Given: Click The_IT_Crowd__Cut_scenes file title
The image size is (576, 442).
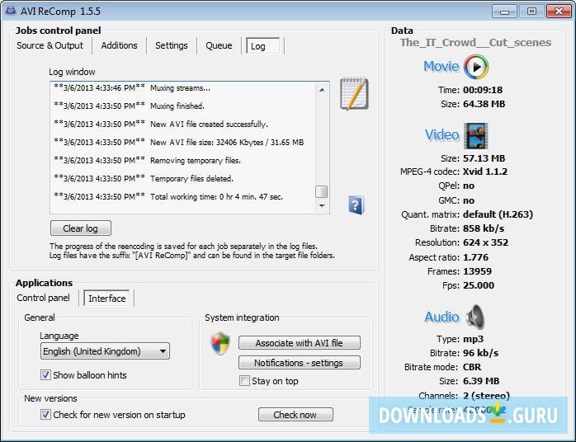Looking at the screenshot, I should [x=475, y=43].
